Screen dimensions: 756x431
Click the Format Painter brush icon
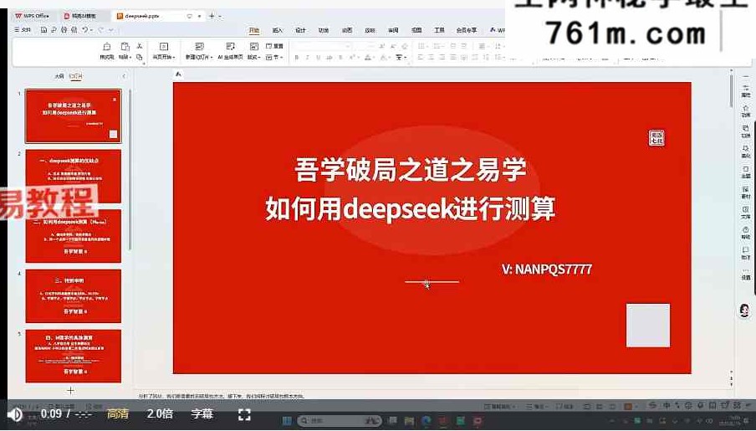106,47
